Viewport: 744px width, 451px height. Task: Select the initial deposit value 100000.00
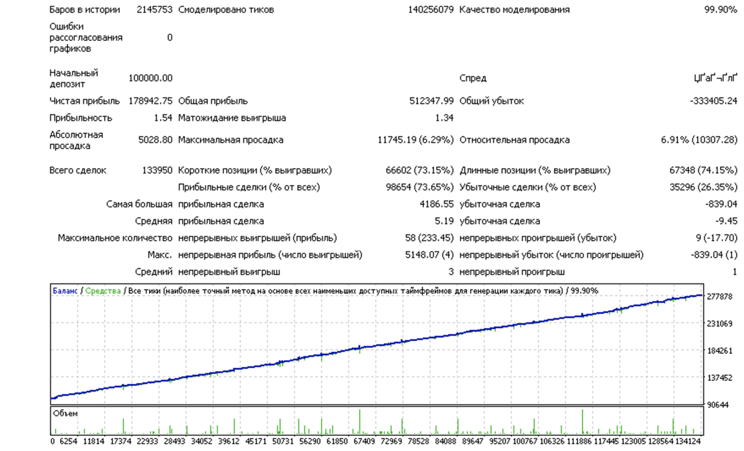[151, 78]
